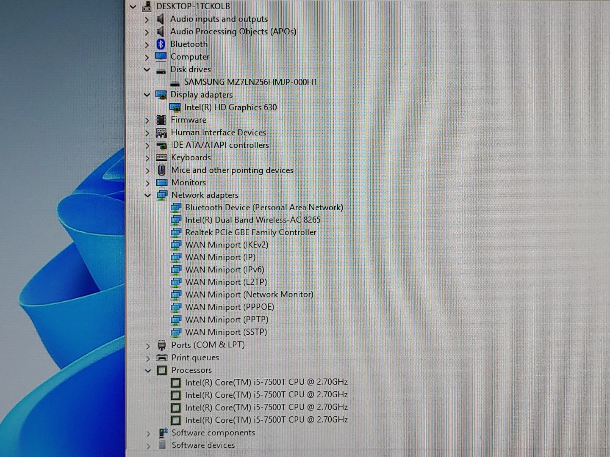610x457 pixels.
Task: Collapse the Processors category
Action: coord(148,371)
